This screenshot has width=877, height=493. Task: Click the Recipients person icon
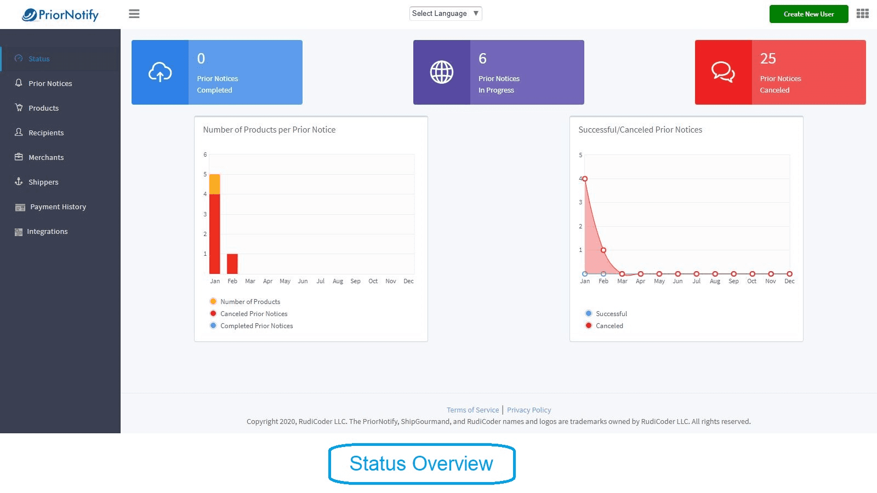18,132
